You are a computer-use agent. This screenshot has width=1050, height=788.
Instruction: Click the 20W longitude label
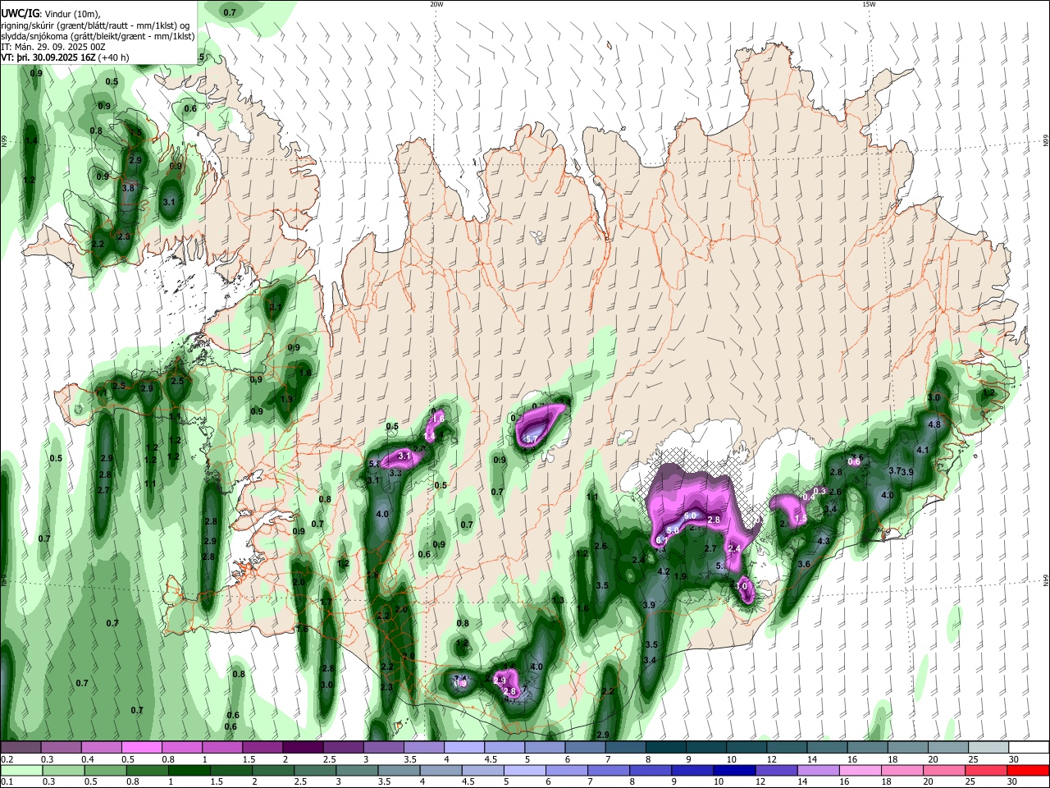[x=436, y=4]
